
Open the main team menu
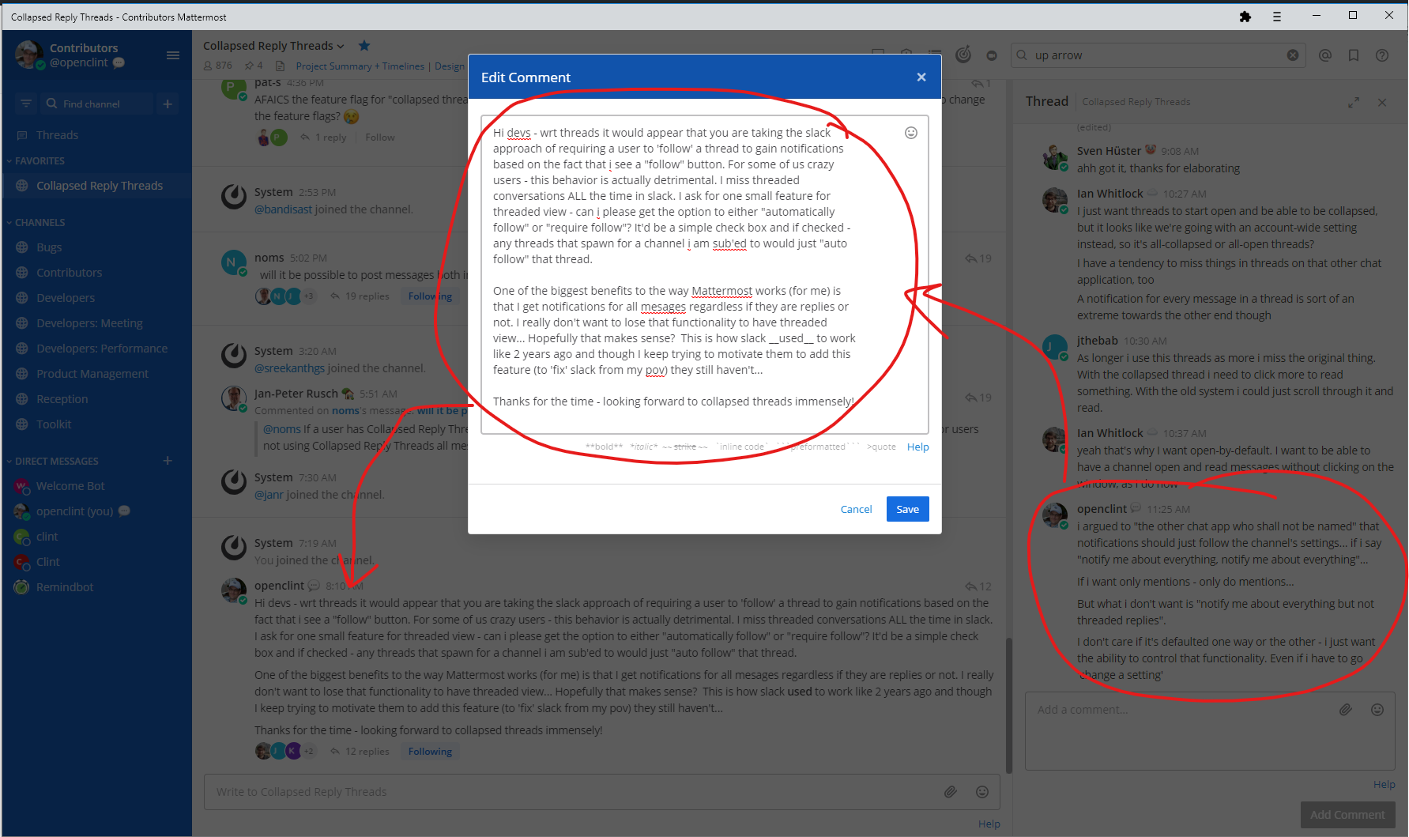click(173, 55)
